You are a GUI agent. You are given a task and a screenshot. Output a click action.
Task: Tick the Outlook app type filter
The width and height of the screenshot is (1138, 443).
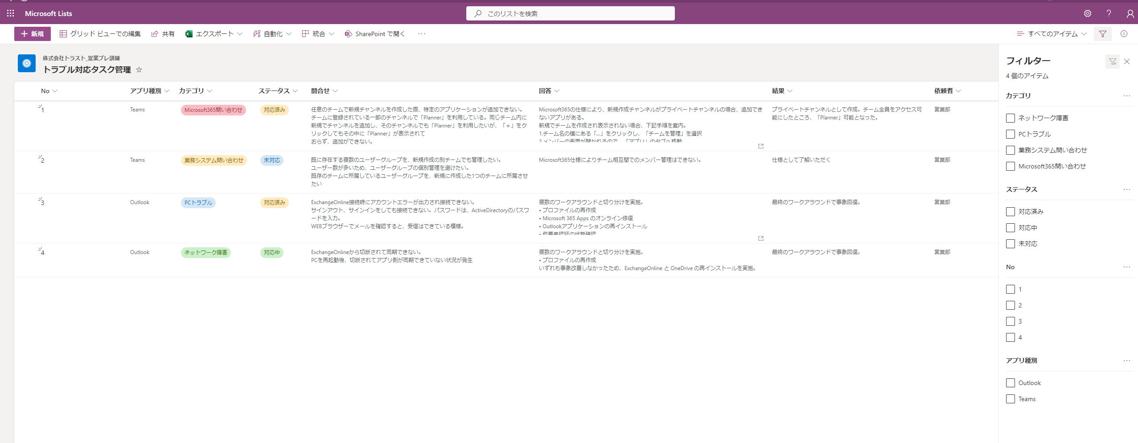(1011, 383)
